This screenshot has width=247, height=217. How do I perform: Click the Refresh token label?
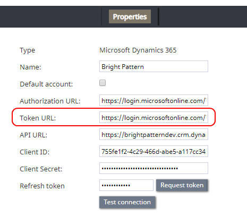tap(42, 186)
